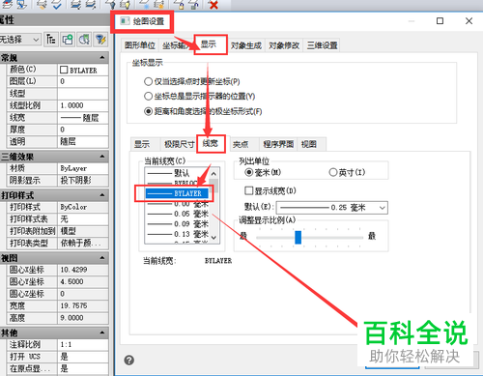The width and height of the screenshot is (483, 376).
Task: Collapse the 打印样式 properties section
Action: [102, 195]
